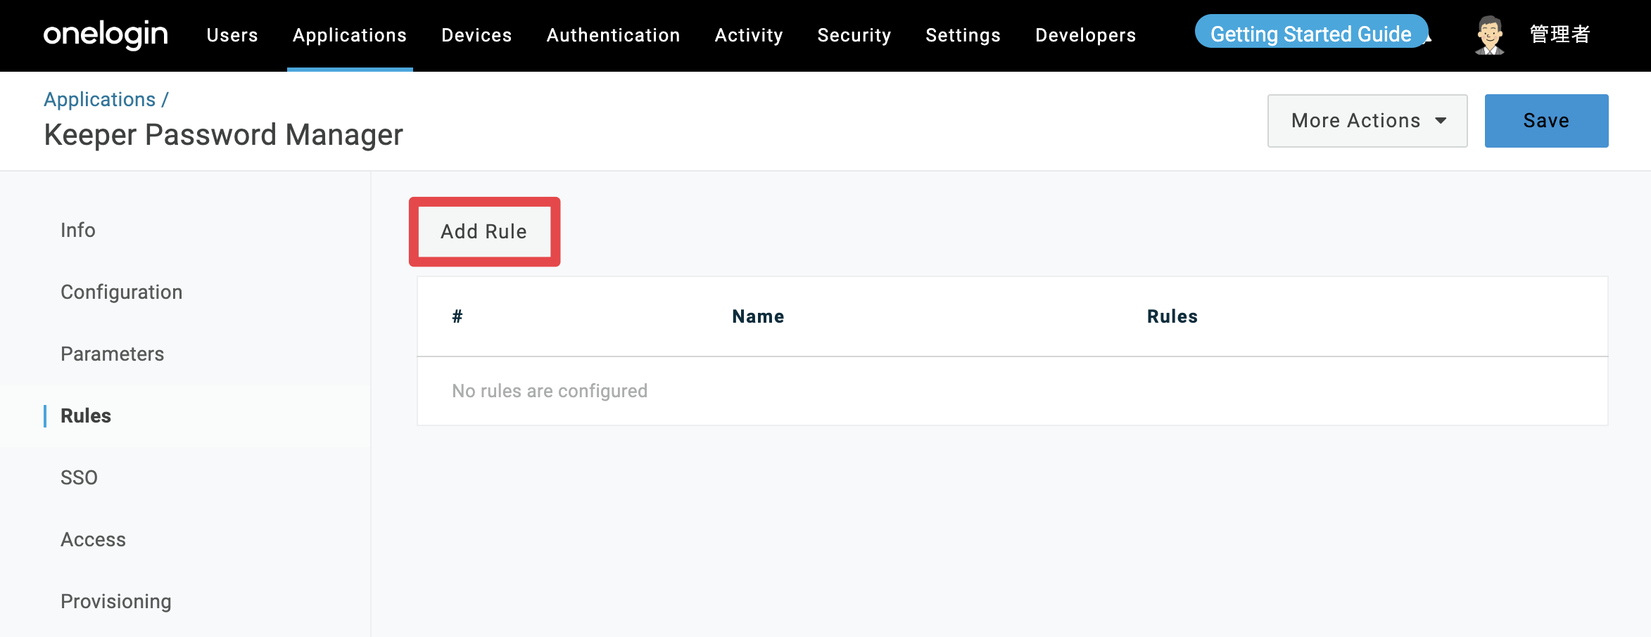This screenshot has height=637, width=1651.
Task: Go to the Devices menu
Action: tap(476, 35)
